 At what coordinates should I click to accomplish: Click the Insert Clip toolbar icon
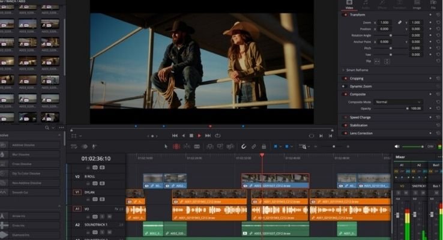(210, 146)
